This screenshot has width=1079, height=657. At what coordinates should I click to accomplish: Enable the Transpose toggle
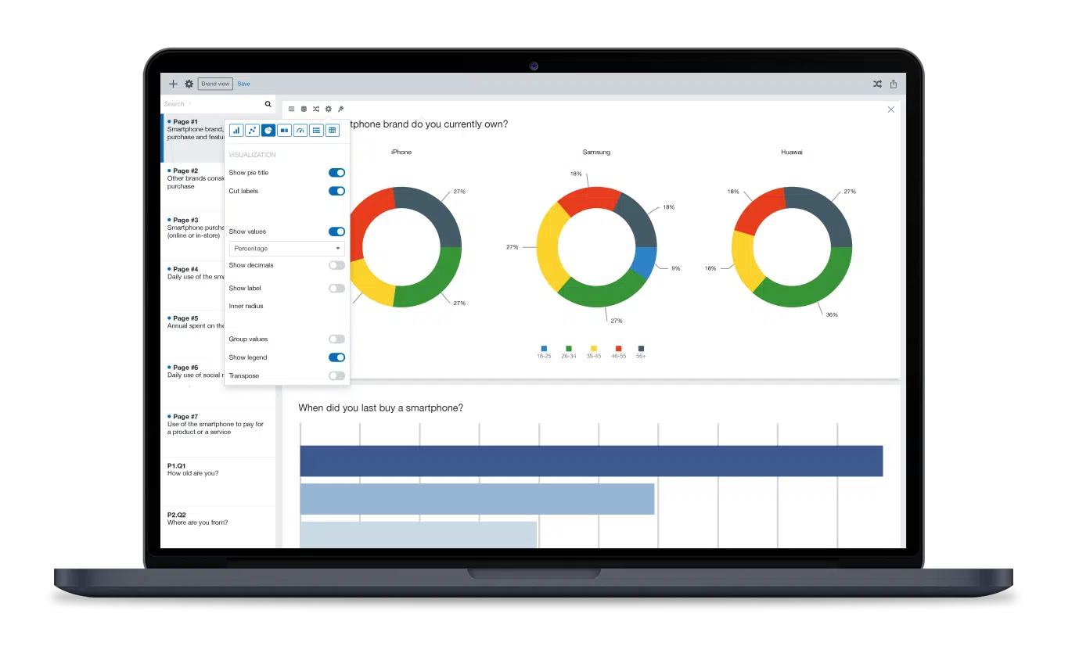point(336,376)
